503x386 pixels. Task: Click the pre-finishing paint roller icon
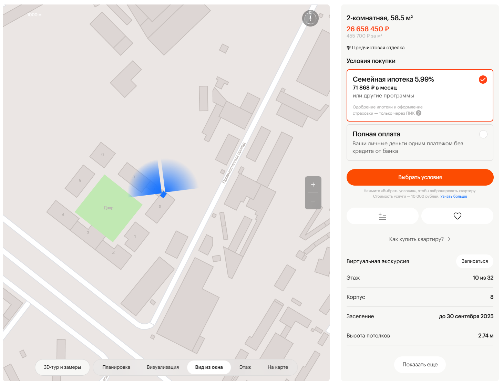click(x=349, y=48)
